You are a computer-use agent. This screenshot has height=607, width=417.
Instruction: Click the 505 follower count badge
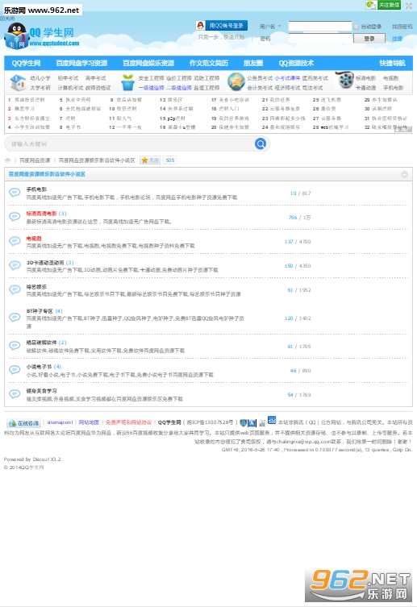[x=170, y=160]
